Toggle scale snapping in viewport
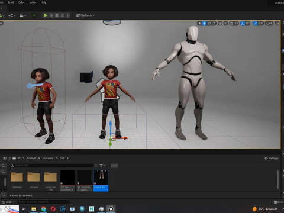This screenshot has height=213, width=284. tap(255, 24)
